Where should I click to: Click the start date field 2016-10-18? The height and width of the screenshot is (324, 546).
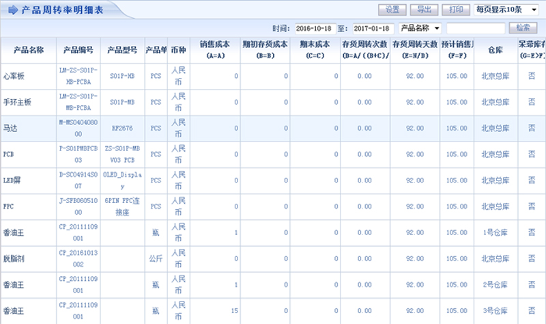click(x=315, y=28)
